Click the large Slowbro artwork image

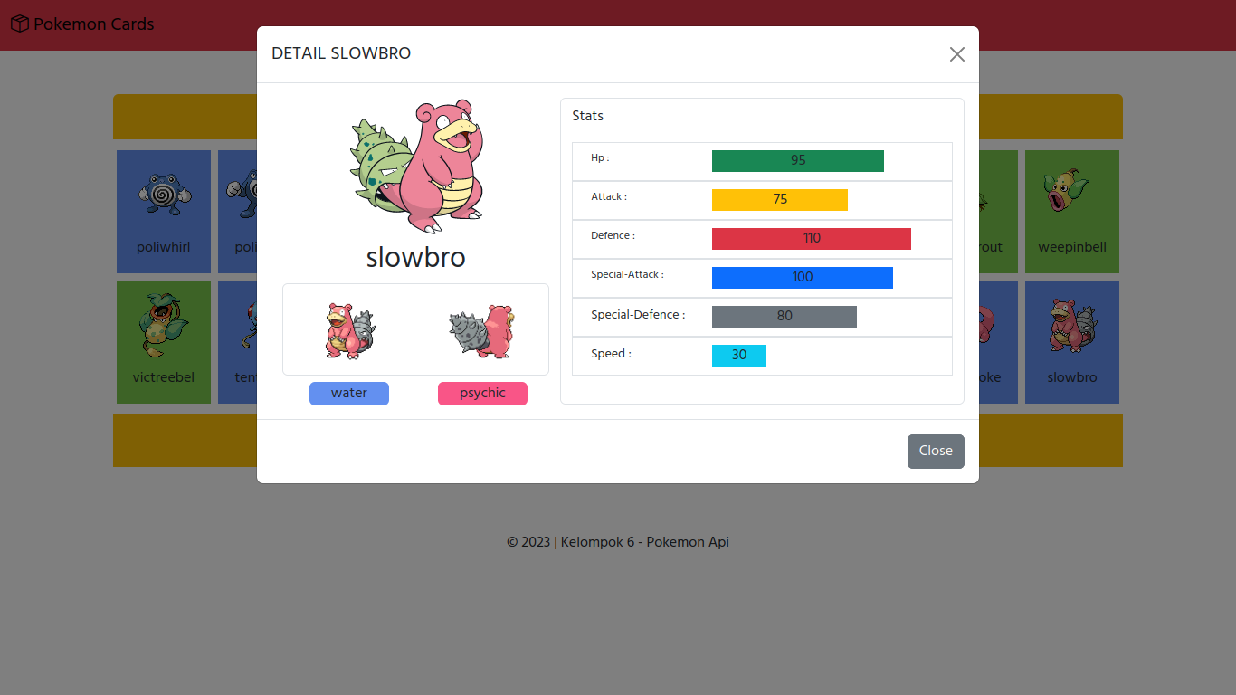(416, 167)
